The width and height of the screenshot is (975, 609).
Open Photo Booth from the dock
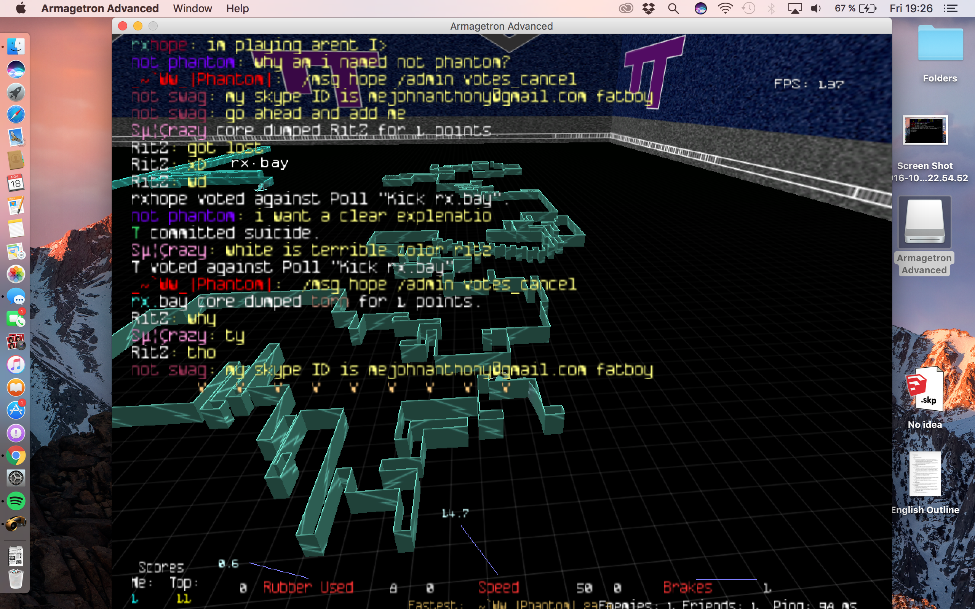point(16,342)
